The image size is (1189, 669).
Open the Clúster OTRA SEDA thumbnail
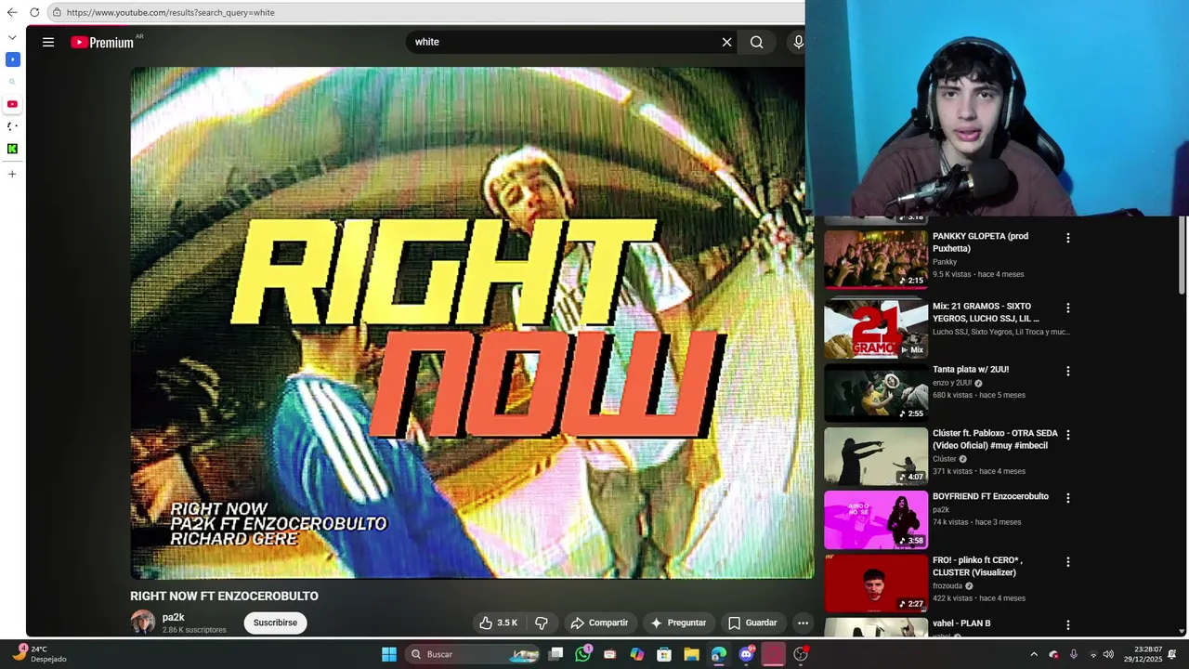pos(876,456)
